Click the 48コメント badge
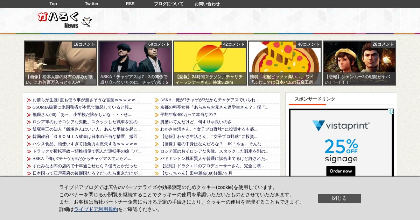Viewport: 420px width, 220px height. pos(309,44)
